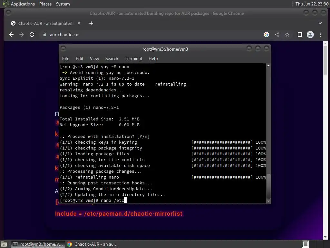The image size is (330, 248).
Task: Open Chrome side panel
Action: click(300, 35)
